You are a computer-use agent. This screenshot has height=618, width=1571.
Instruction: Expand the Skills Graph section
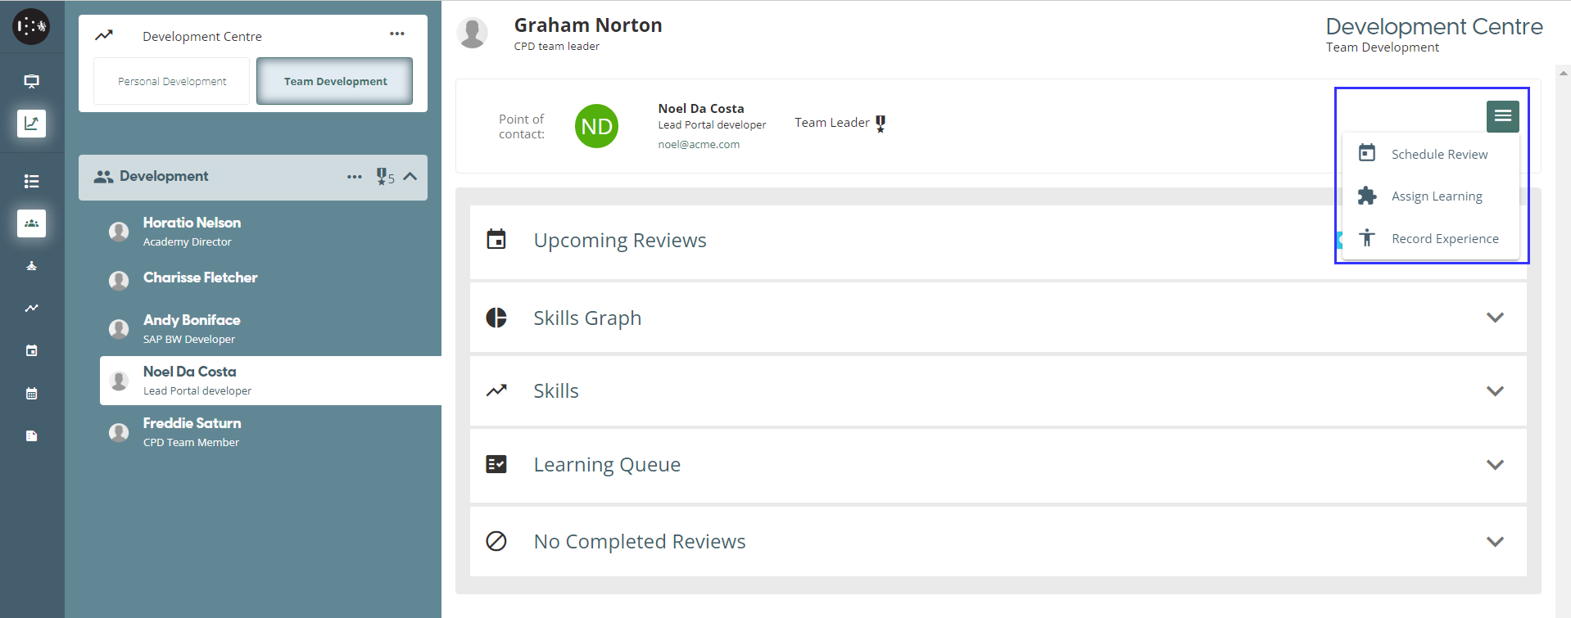click(x=1494, y=318)
